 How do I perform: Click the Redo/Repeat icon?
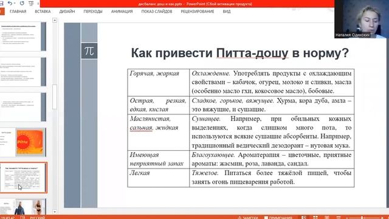(22, 3)
